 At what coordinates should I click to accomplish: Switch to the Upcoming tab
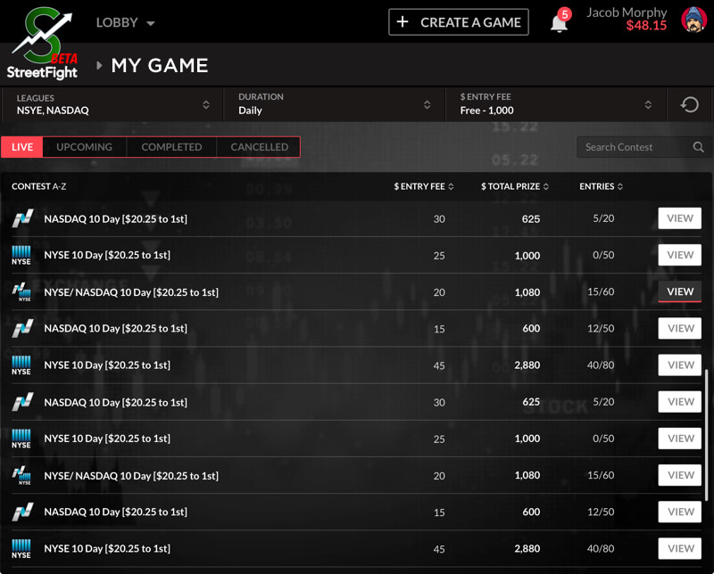(x=85, y=147)
